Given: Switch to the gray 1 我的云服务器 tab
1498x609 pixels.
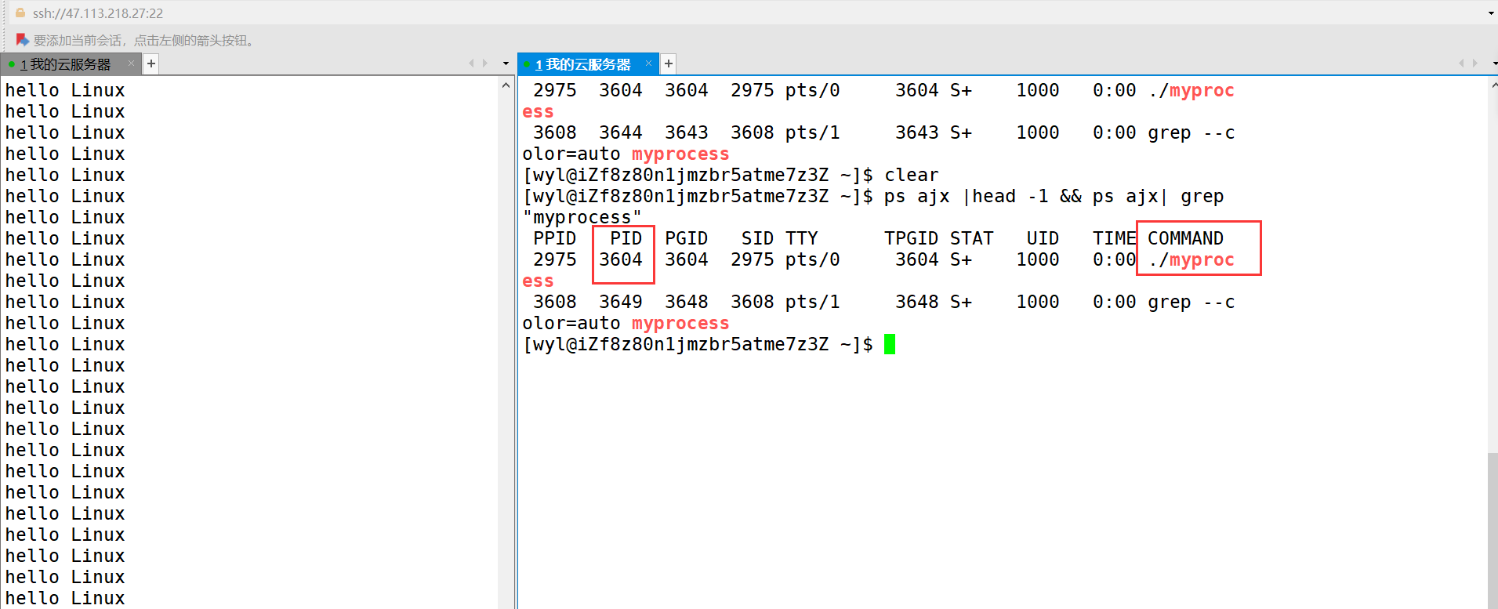Looking at the screenshot, I should click(x=66, y=64).
